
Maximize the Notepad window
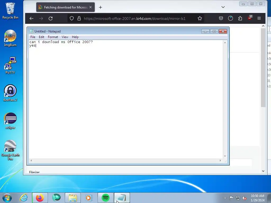(214, 31)
